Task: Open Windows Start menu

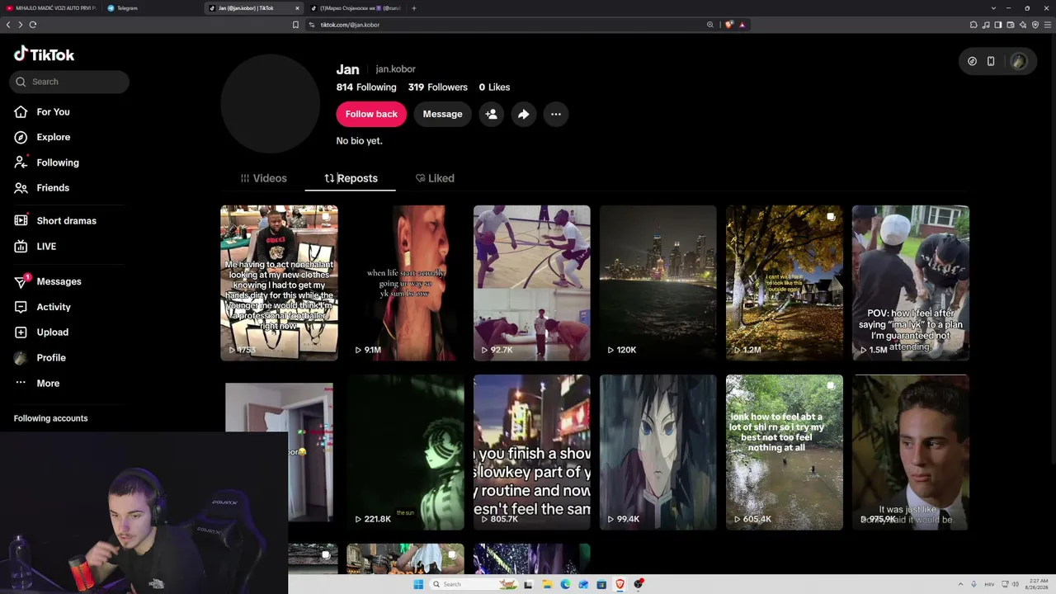Action: point(418,584)
